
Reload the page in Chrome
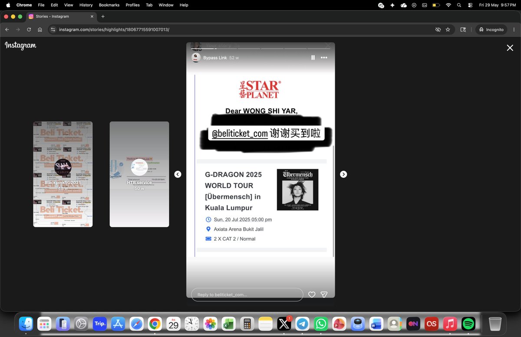pyautogui.click(x=29, y=29)
